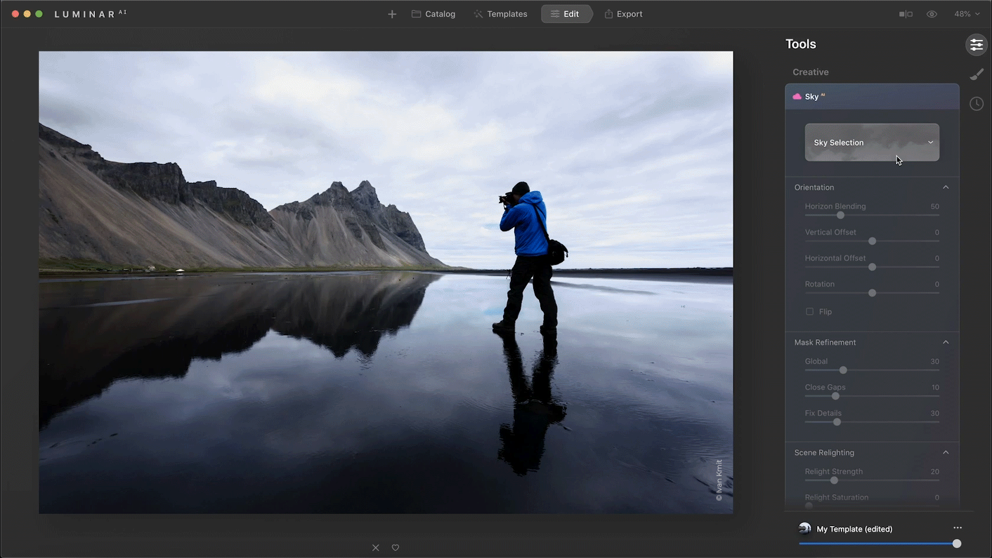The image size is (992, 558).
Task: Collapse the Mask Refinement section
Action: point(945,342)
